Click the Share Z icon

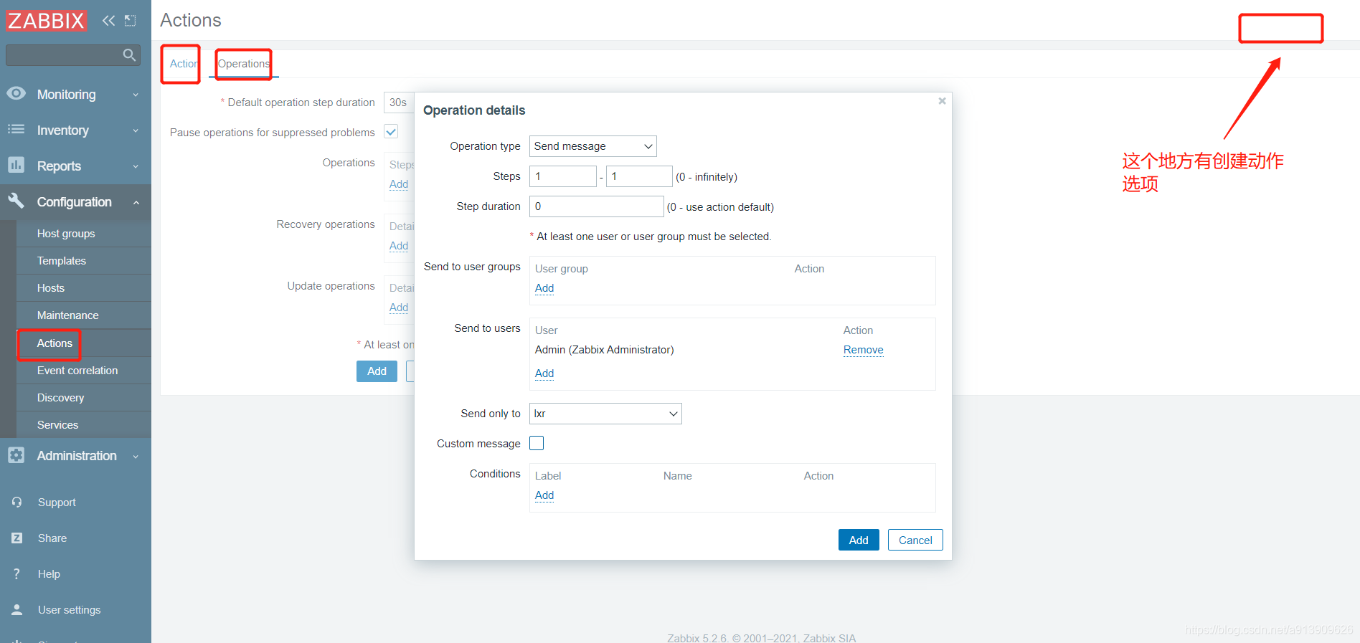(x=16, y=538)
